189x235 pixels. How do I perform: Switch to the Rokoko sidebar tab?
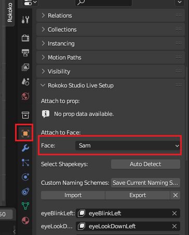pos(10,12)
